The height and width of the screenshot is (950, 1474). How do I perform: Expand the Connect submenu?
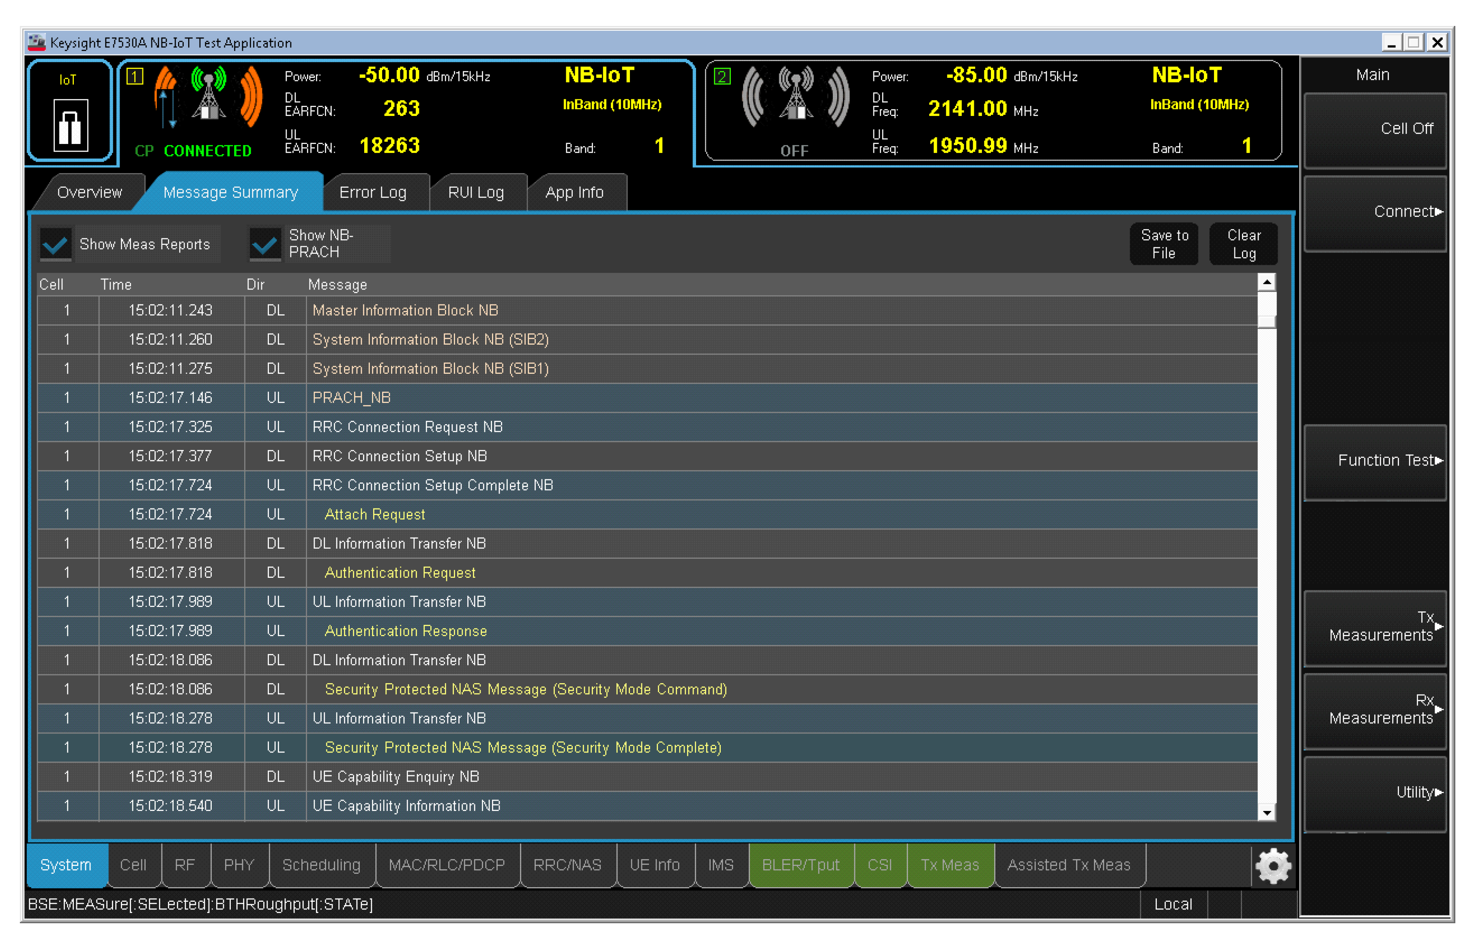tap(1375, 212)
